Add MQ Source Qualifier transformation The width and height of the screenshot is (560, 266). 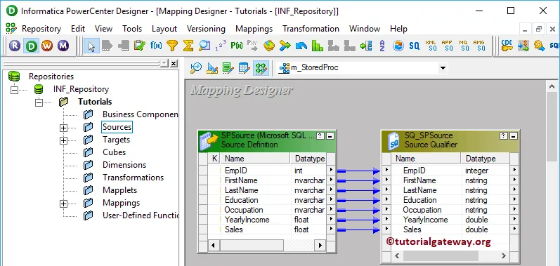(463, 46)
